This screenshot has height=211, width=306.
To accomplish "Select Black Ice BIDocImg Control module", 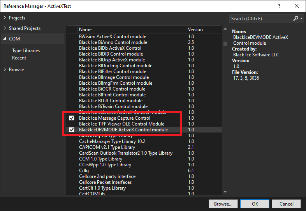I will [144, 66].
